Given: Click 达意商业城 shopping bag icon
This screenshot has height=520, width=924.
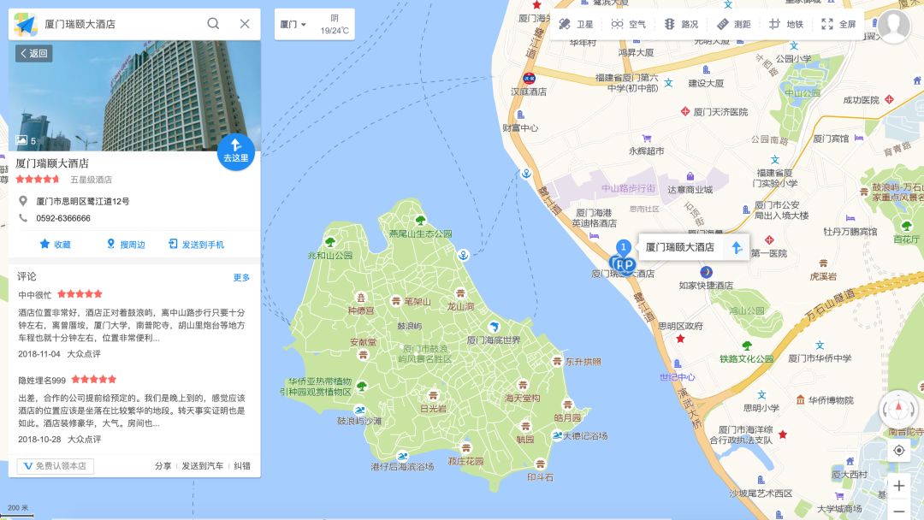Looking at the screenshot, I should pyautogui.click(x=690, y=176).
